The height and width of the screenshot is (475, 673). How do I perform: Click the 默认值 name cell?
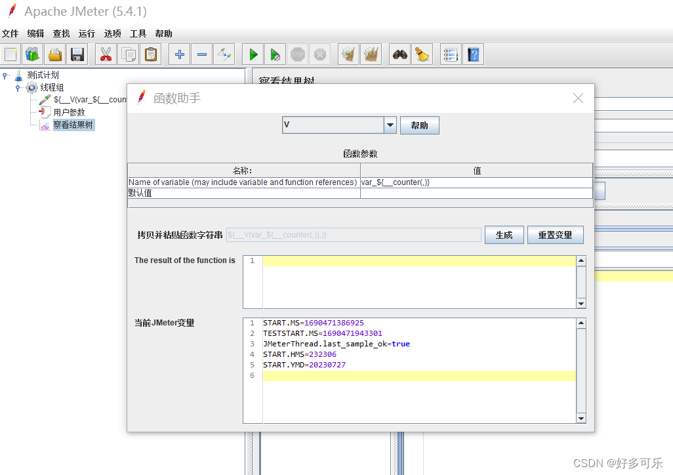[x=244, y=194]
